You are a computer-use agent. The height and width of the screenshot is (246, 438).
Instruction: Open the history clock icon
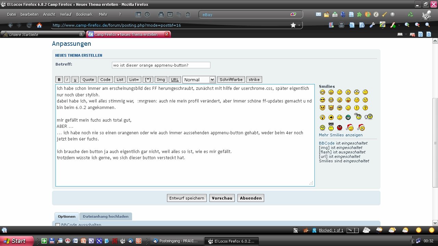click(x=147, y=14)
